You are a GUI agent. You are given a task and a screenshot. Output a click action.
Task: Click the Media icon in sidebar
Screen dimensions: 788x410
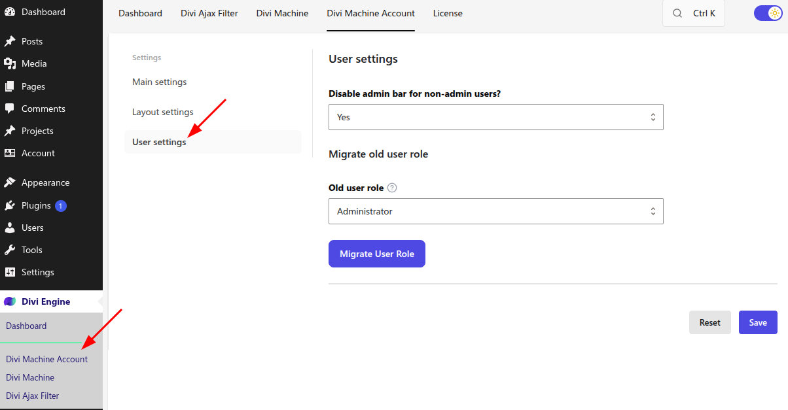(10, 63)
